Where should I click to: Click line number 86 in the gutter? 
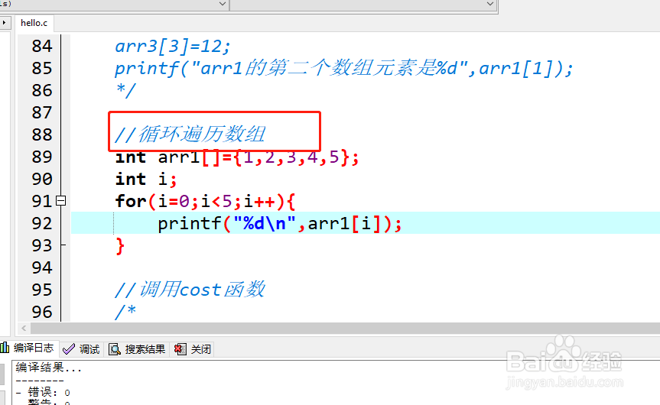(41, 90)
